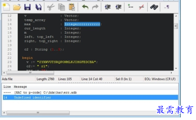Click the Ada file status bar entry
Screen dimensions: 196x120
tap(7, 79)
